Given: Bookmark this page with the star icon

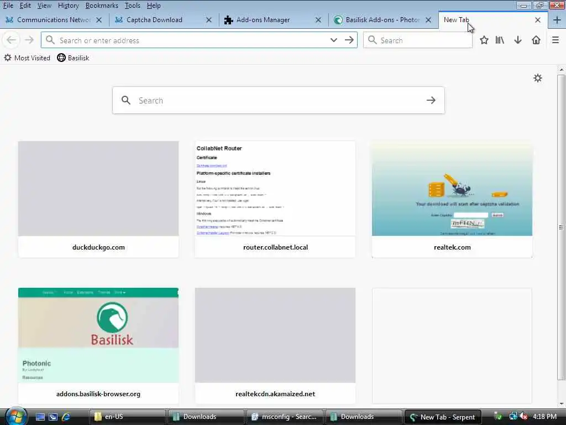Looking at the screenshot, I should pyautogui.click(x=484, y=40).
